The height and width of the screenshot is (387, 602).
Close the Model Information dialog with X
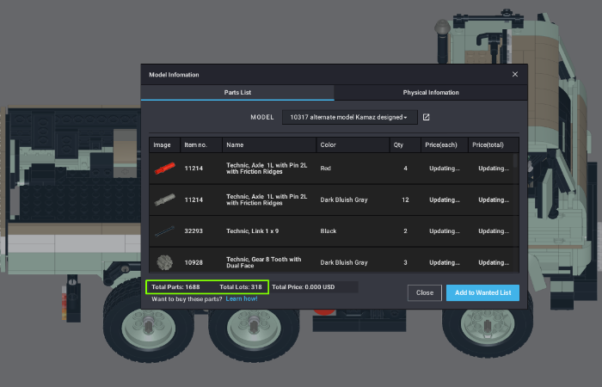[x=515, y=75]
